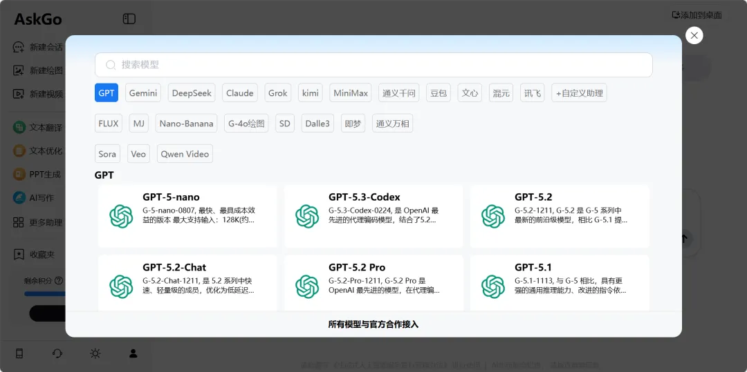Click the PPT生成 orange icon
This screenshot has height=372, width=747.
(19, 175)
